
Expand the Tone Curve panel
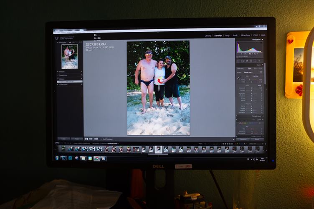click(263, 116)
